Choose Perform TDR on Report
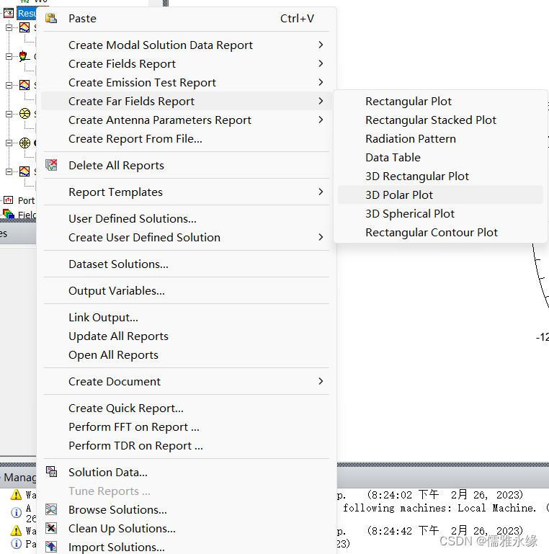The image size is (549, 554). pos(187,445)
